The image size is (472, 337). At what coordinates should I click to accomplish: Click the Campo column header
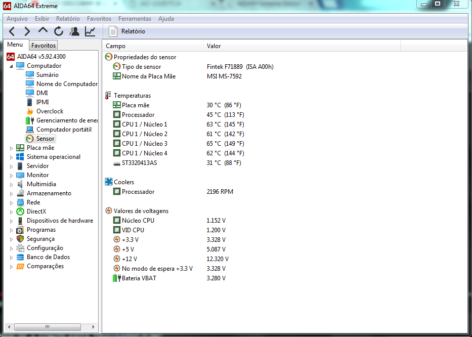(153, 46)
